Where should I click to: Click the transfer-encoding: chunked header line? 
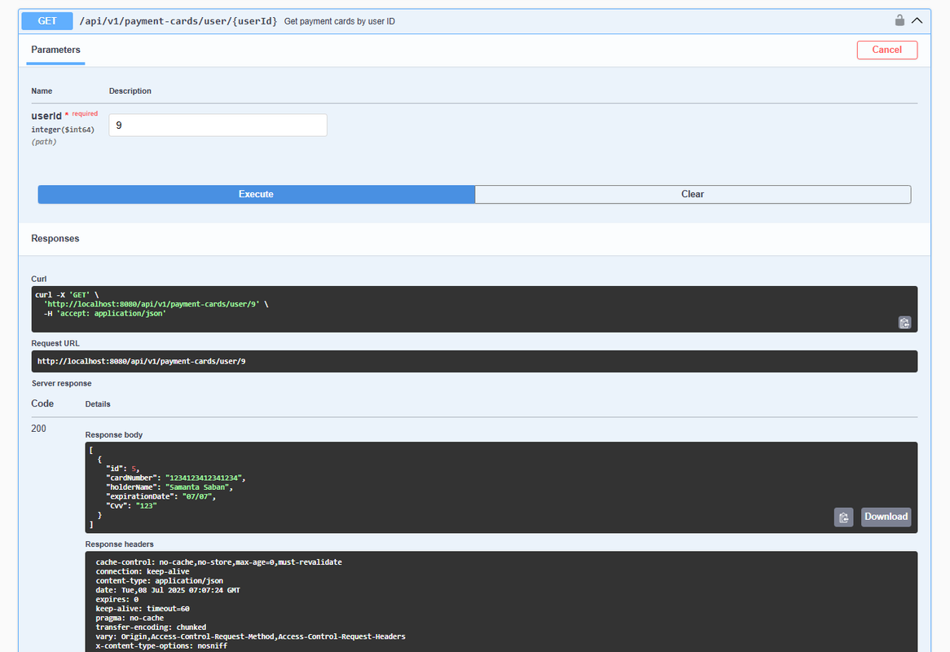tap(151, 628)
